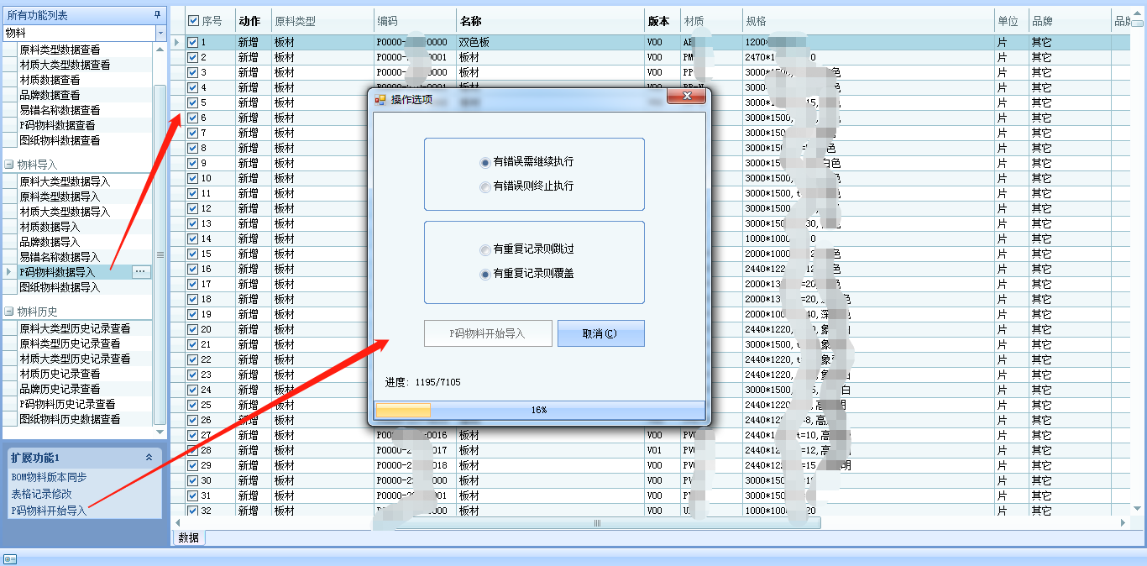
Task: Collapse the 物料导入 group
Action: 9,165
